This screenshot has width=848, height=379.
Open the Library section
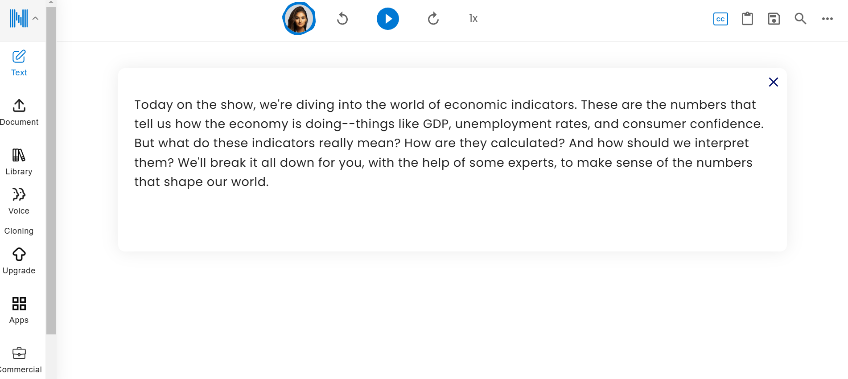click(19, 162)
